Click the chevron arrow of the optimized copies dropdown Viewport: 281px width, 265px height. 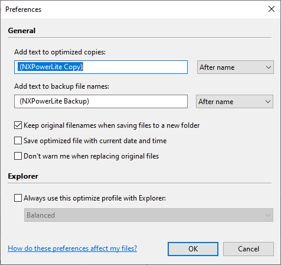[269, 67]
